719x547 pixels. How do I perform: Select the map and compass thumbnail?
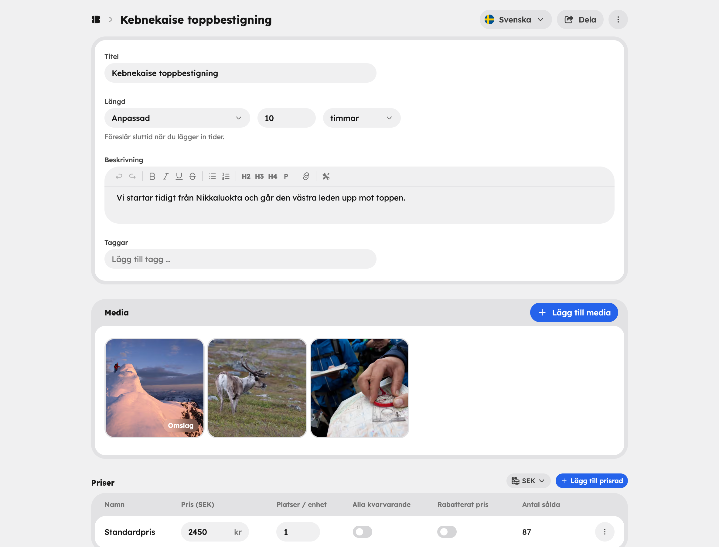pyautogui.click(x=359, y=388)
